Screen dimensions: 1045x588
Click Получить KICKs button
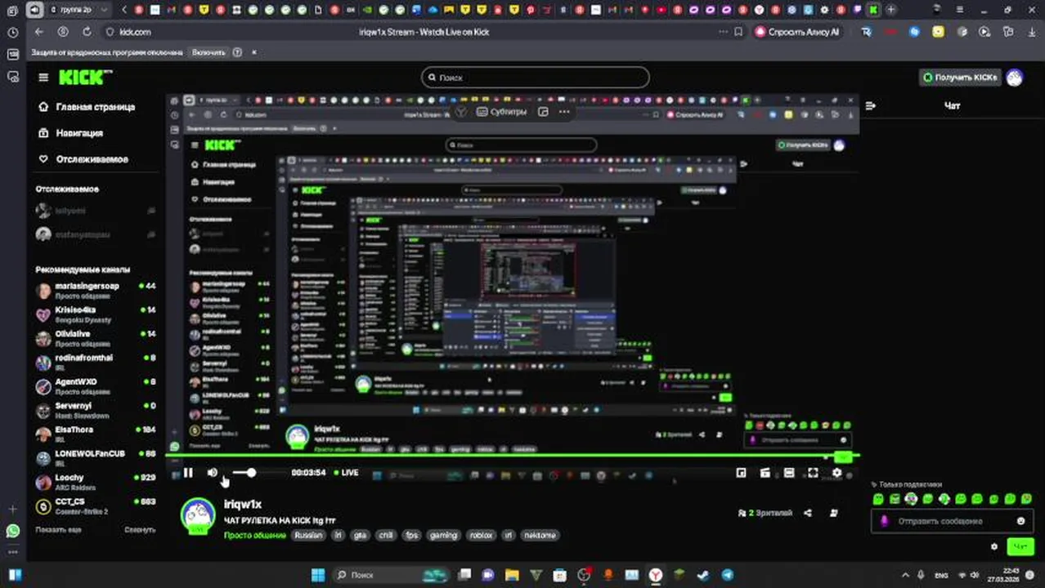click(960, 78)
